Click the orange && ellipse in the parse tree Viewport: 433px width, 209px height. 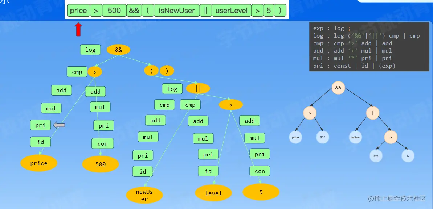pyautogui.click(x=118, y=50)
